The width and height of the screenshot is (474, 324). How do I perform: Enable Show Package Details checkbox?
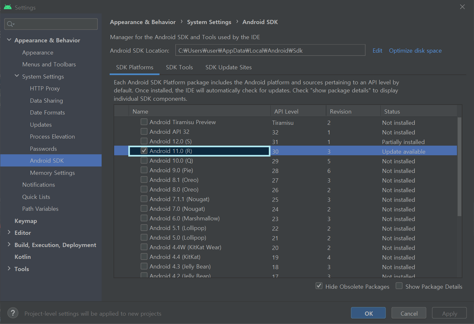tap(399, 286)
